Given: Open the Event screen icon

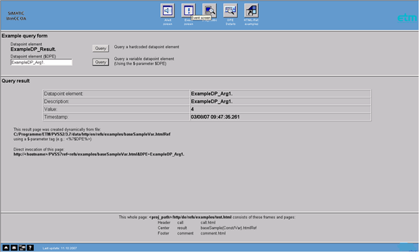Looking at the screenshot, I should coord(189,11).
